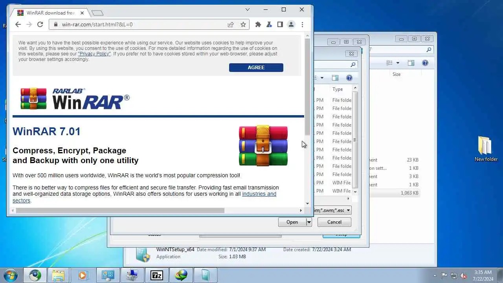Expand the Open button dropdown arrow
Screen dimensions: 503x283
[x=309, y=222]
